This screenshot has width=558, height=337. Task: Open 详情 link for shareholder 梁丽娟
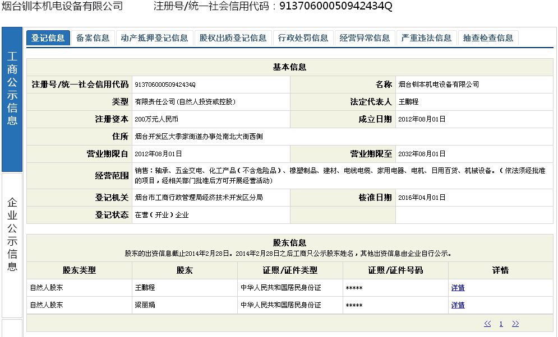(458, 305)
